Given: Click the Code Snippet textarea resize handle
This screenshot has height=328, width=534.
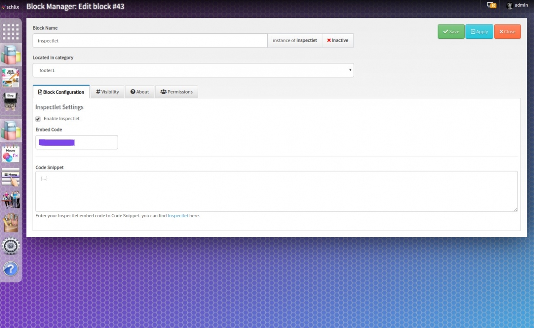Looking at the screenshot, I should (516, 209).
